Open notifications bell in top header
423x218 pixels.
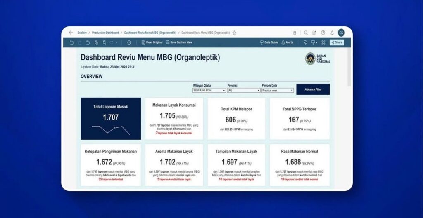click(x=332, y=33)
